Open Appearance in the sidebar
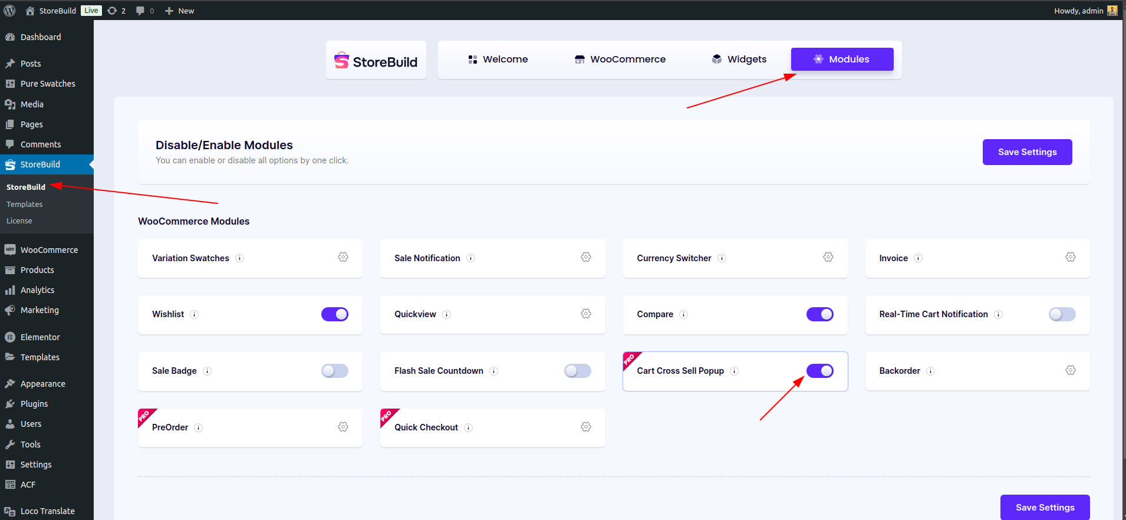Screen dimensions: 1126x520 tap(47, 384)
